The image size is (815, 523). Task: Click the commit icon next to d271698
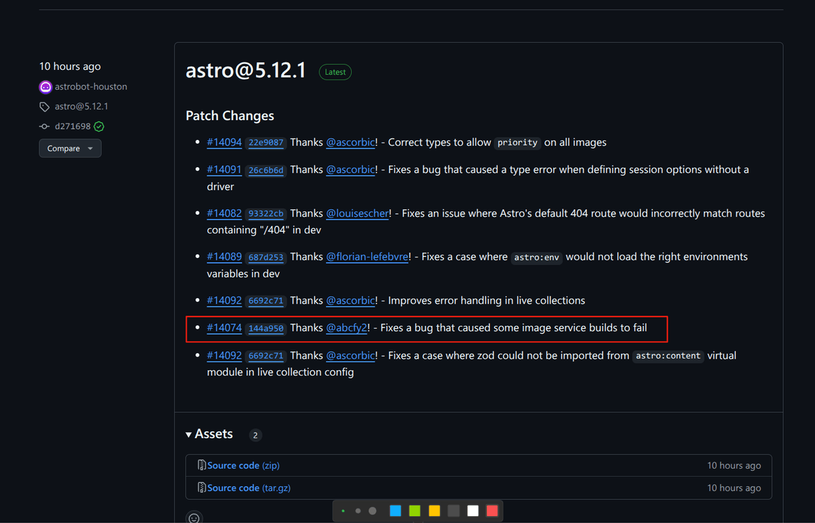(x=45, y=126)
